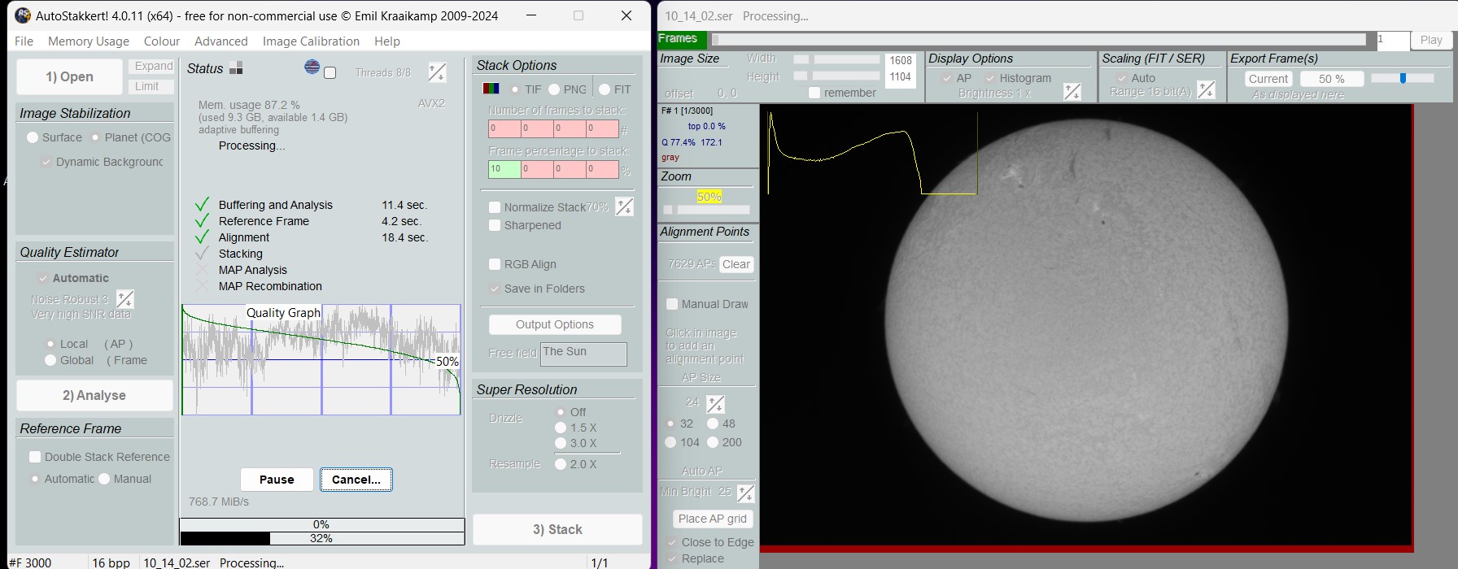1458x569 pixels.
Task: Select the Planet (COG) radio button
Action: click(95, 137)
